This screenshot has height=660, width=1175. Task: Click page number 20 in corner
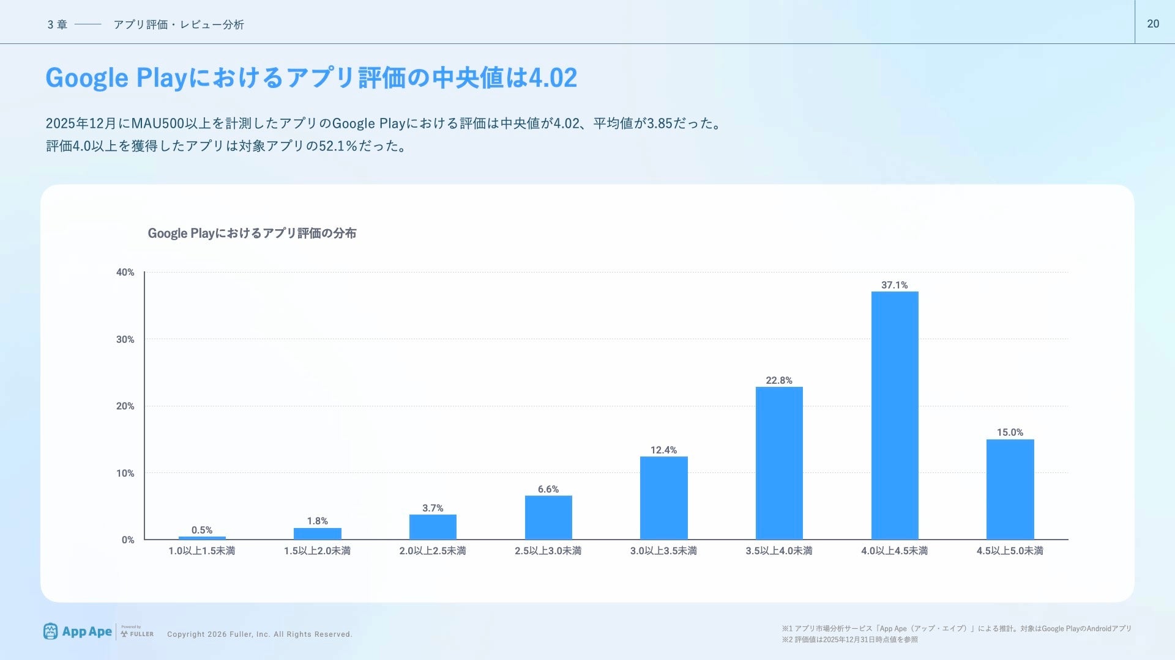pos(1153,24)
